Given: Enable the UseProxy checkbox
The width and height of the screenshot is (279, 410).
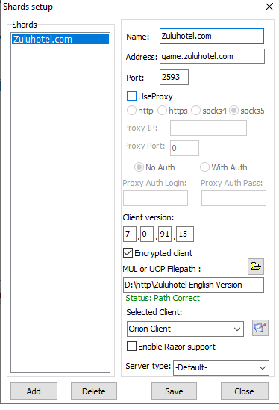Looking at the screenshot, I should 131,96.
